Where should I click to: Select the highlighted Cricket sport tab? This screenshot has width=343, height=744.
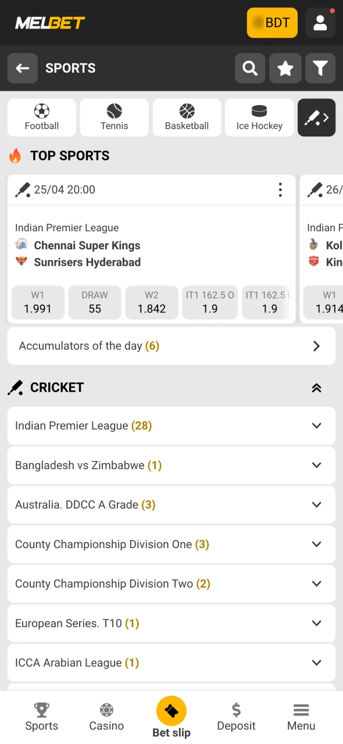[316, 117]
